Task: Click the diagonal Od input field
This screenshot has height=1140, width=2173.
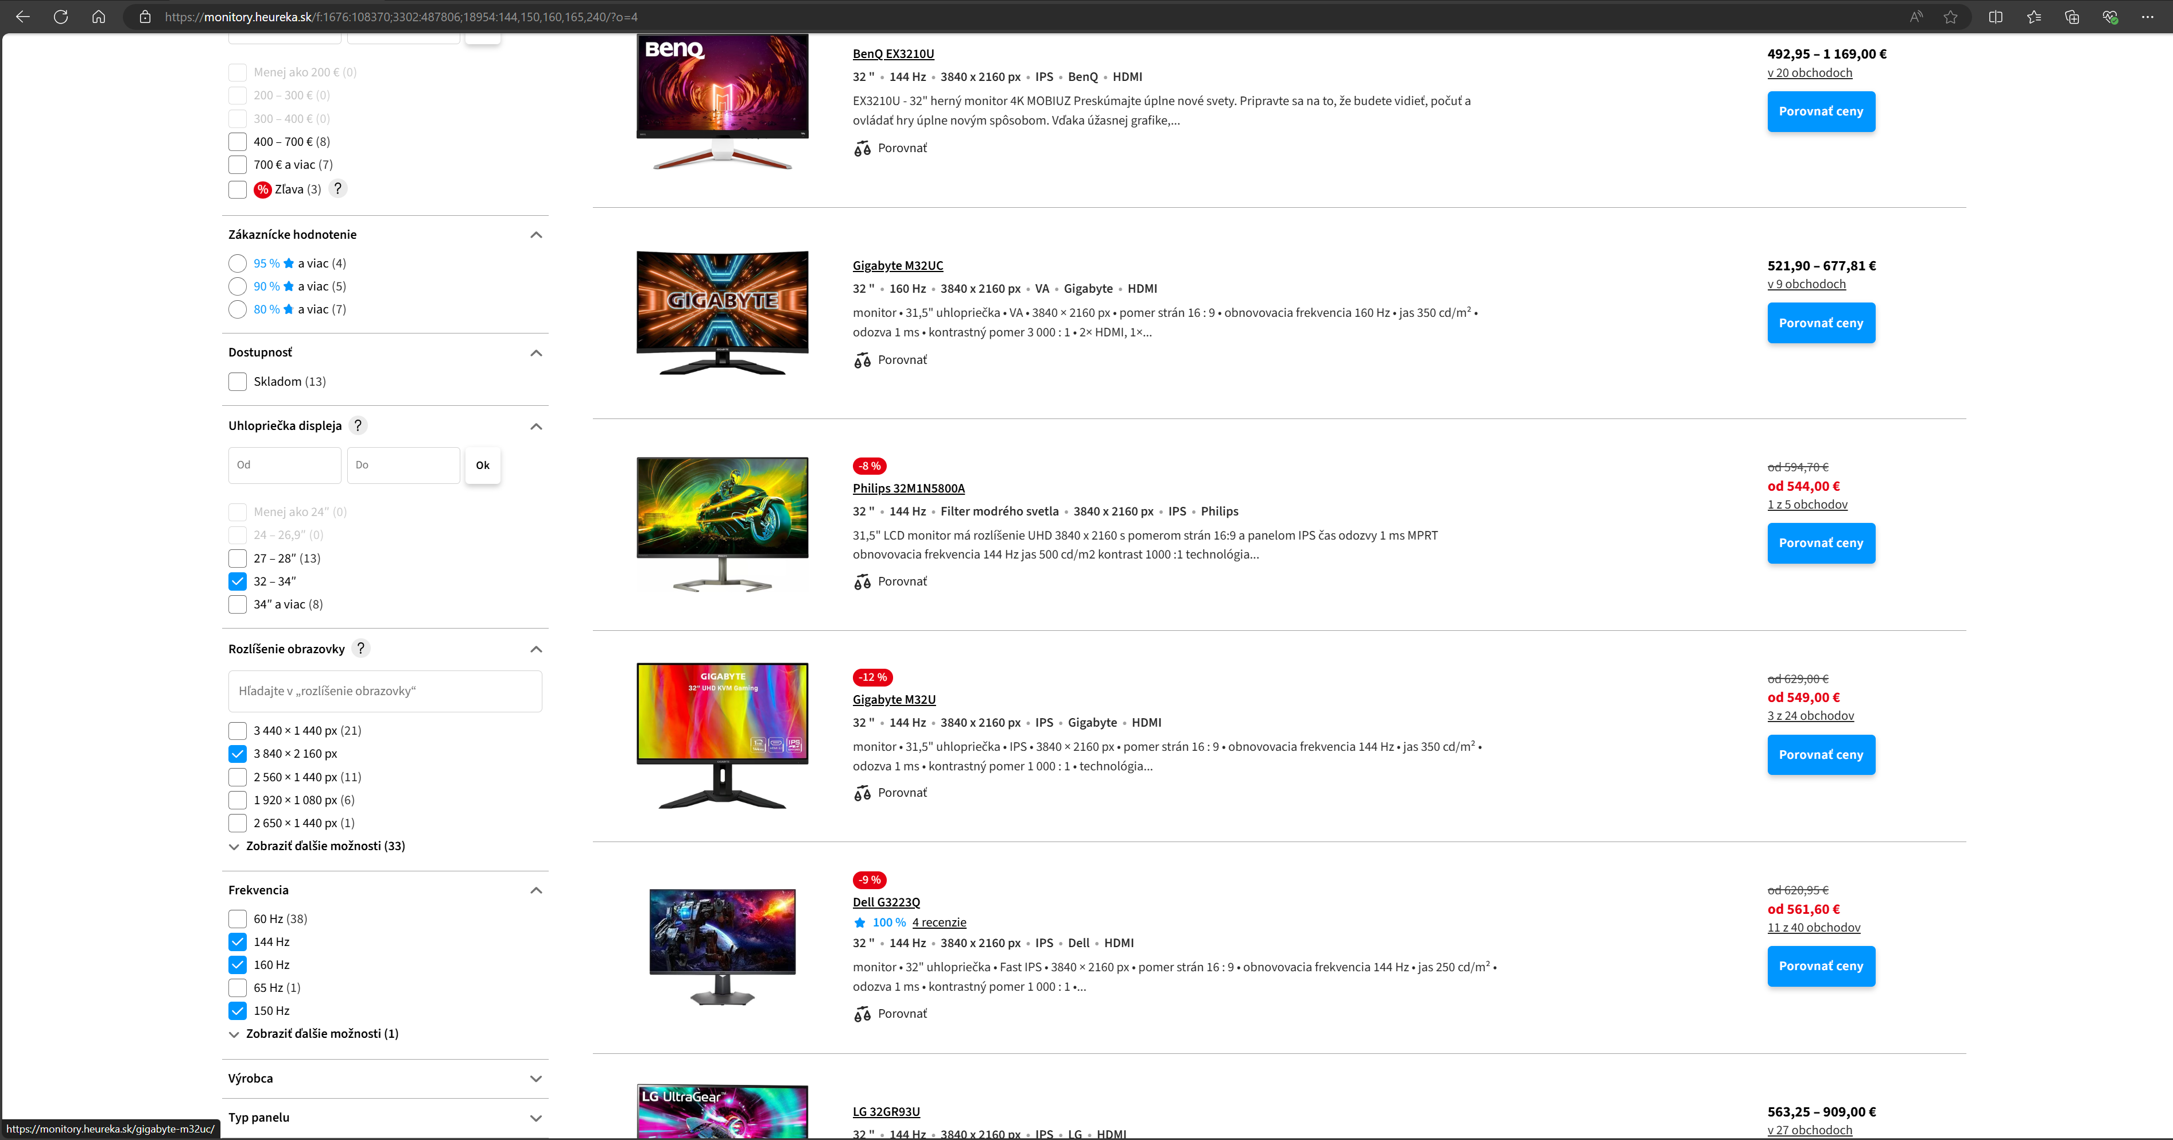Action: click(x=284, y=465)
